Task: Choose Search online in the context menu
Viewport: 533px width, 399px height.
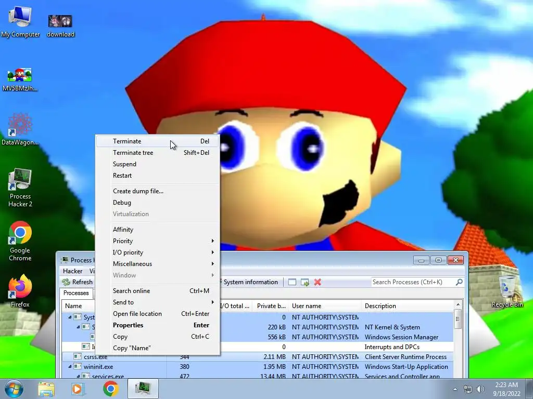Action: [x=158, y=291]
